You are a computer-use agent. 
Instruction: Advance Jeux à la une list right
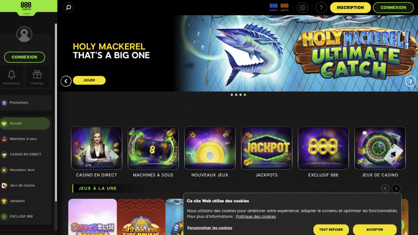click(396, 188)
